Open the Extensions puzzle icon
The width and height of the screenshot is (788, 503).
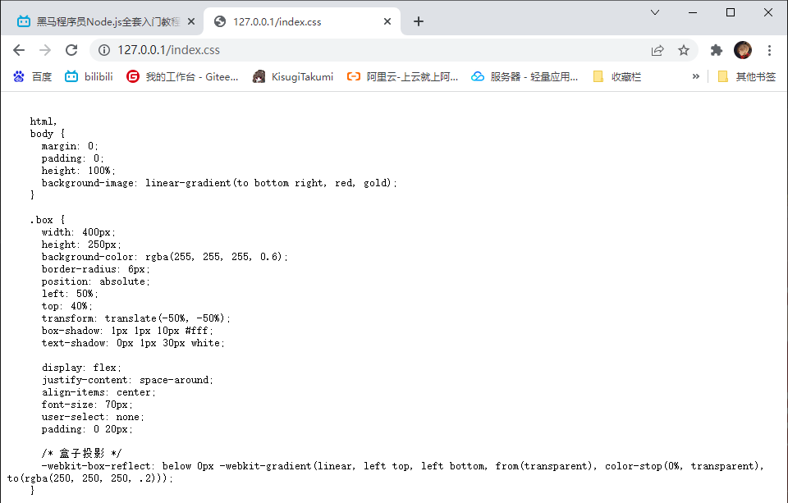click(x=717, y=50)
